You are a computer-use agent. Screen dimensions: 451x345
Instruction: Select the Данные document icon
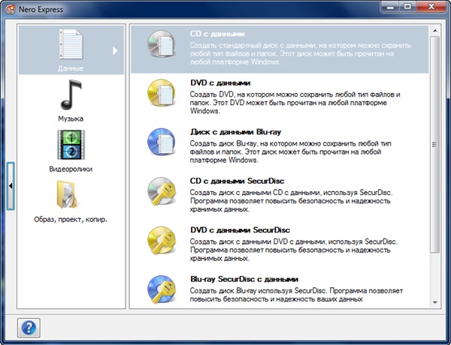71,46
